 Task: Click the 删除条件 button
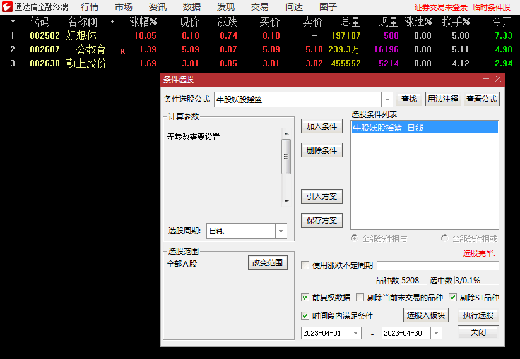322,150
